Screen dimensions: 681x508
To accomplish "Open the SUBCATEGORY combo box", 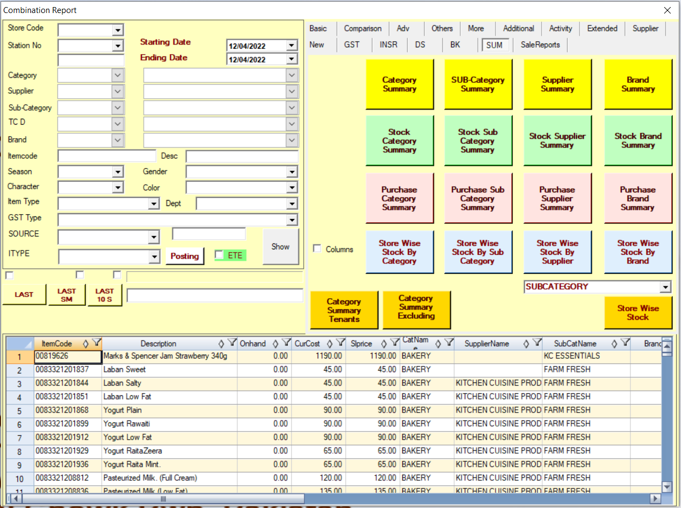I will [665, 287].
